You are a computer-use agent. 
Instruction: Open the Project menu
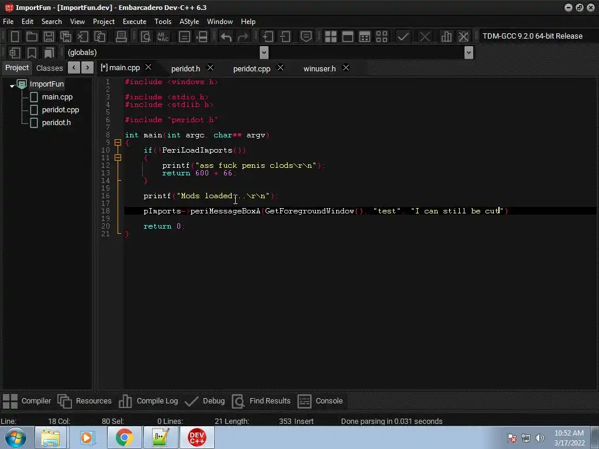(x=104, y=22)
